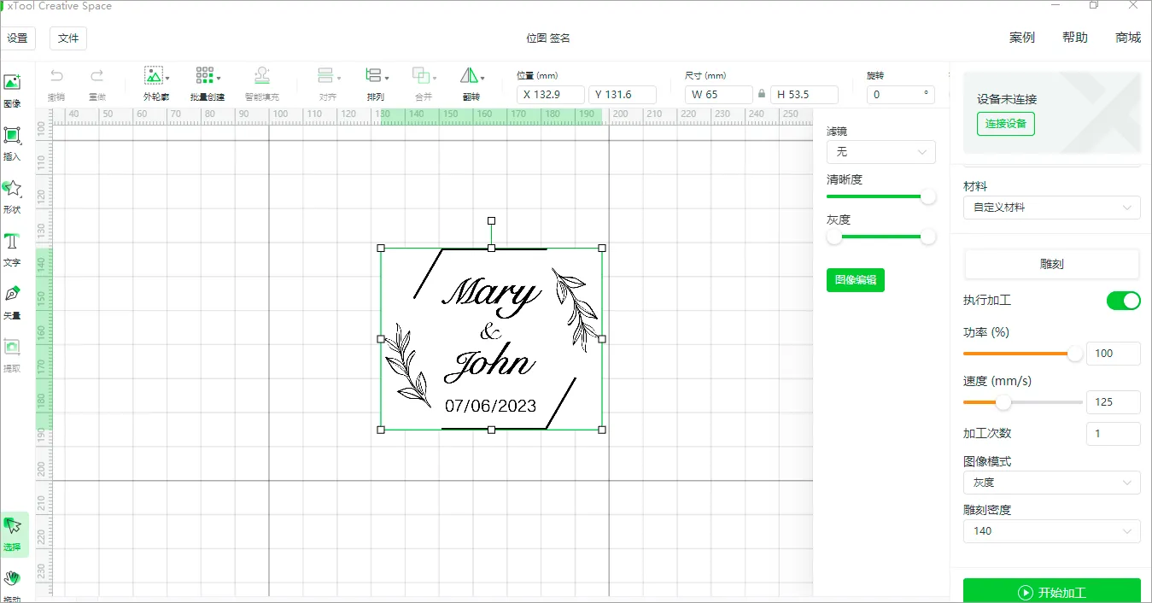Viewport: 1152px width, 603px height.
Task: Select the 雕刻 engrave tab
Action: tap(1052, 265)
